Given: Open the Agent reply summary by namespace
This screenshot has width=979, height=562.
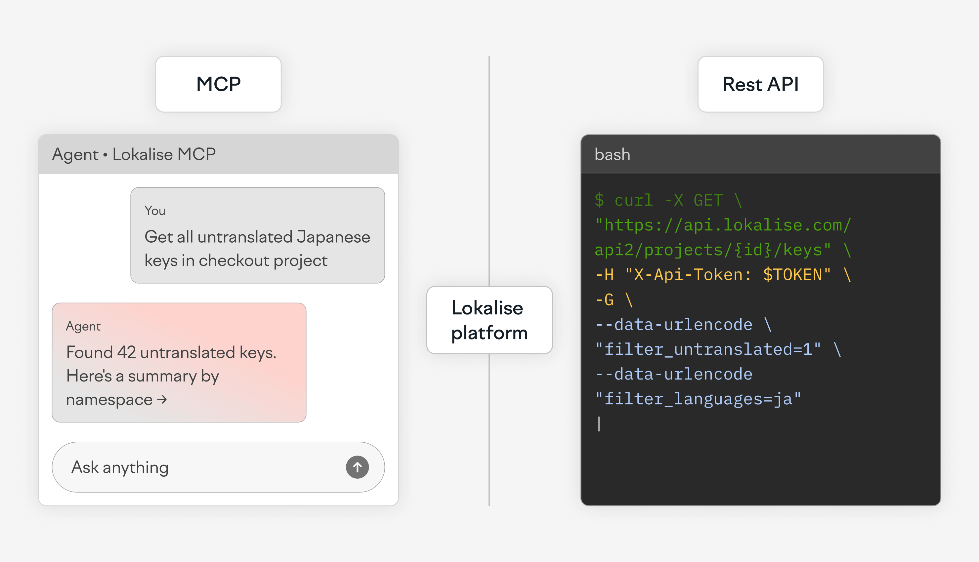Looking at the screenshot, I should click(179, 362).
